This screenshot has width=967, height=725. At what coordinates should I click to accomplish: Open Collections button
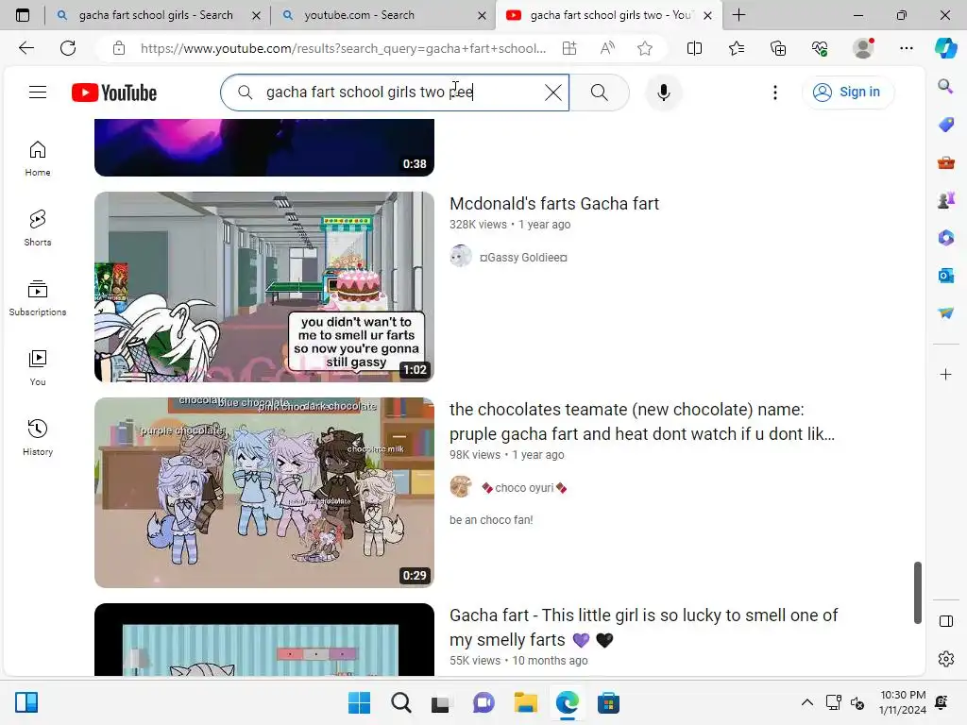[x=778, y=48]
